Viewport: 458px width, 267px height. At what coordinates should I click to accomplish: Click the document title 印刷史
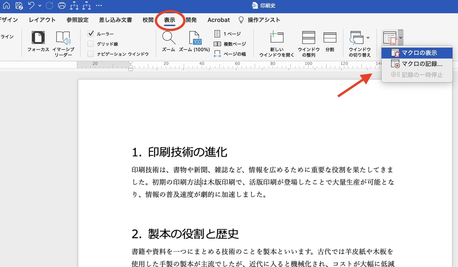pos(268,6)
